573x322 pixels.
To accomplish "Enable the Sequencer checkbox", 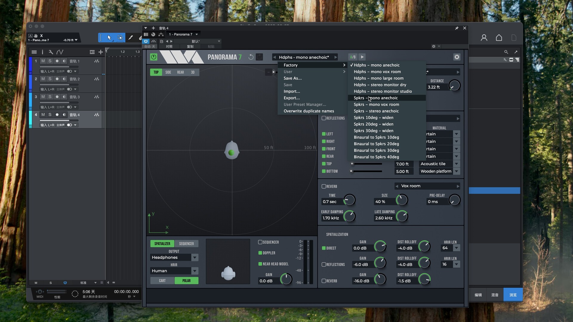I will click(260, 242).
